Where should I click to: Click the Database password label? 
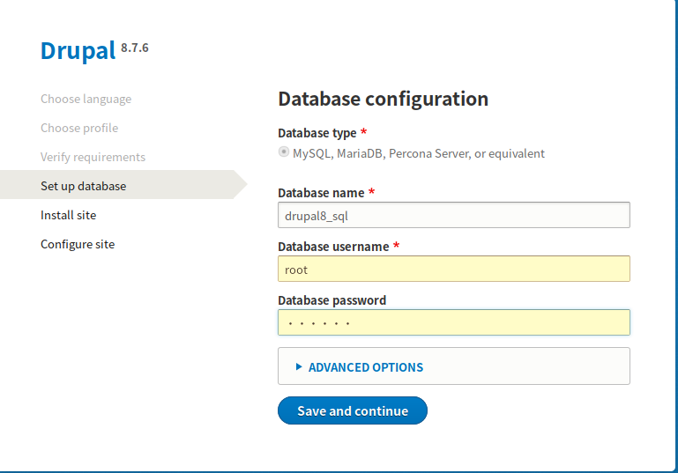click(332, 300)
